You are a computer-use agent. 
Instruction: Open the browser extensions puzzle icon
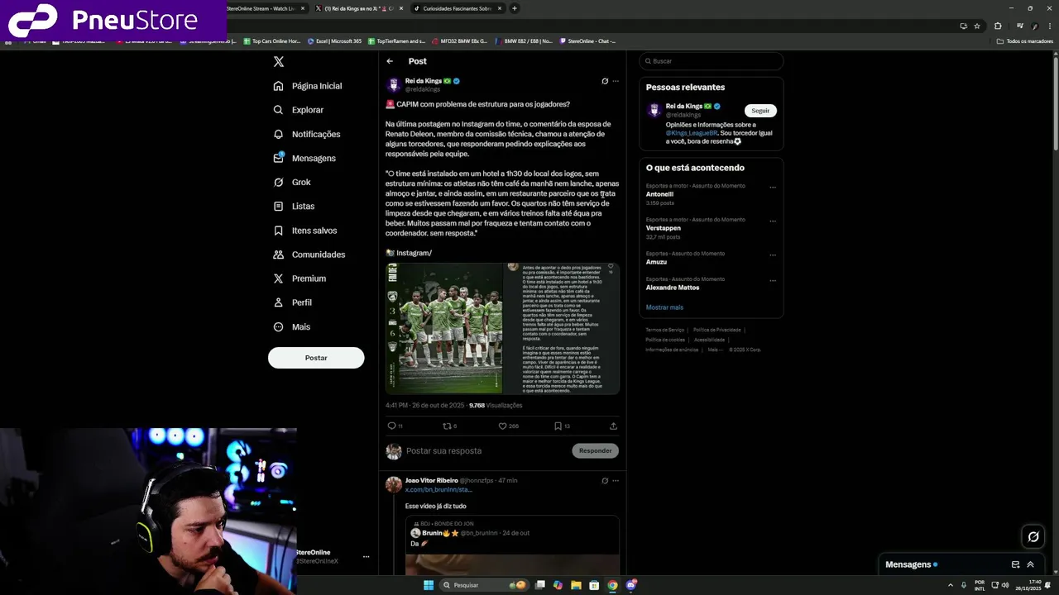(998, 26)
